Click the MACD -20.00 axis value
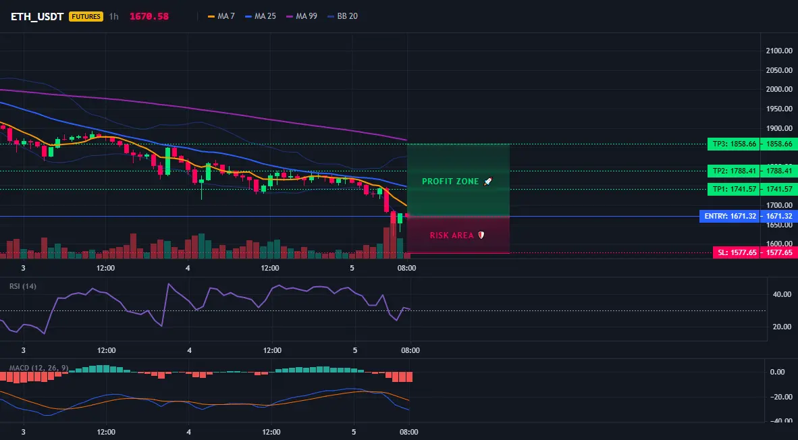Viewport: 798px width, 440px height. 780,397
